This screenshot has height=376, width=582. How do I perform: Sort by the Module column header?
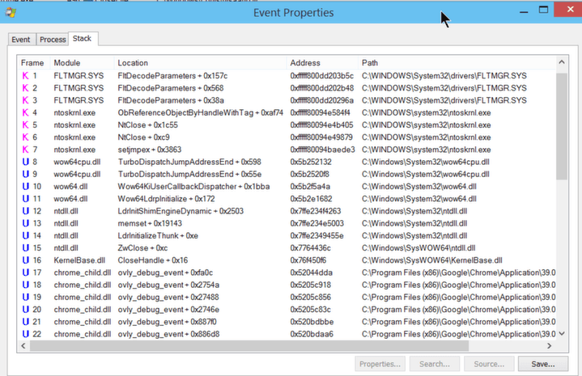67,63
